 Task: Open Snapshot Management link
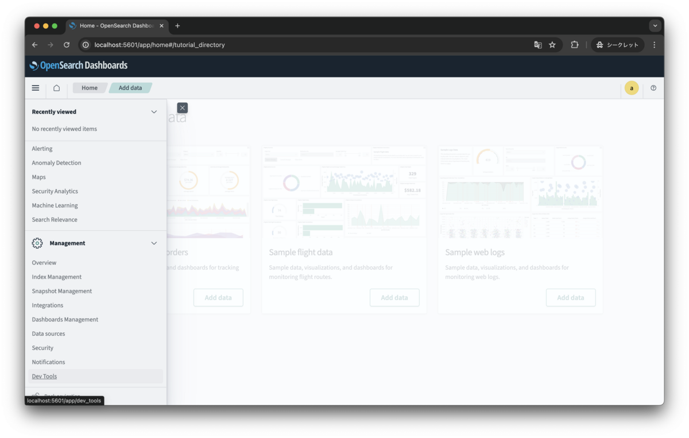(x=62, y=291)
